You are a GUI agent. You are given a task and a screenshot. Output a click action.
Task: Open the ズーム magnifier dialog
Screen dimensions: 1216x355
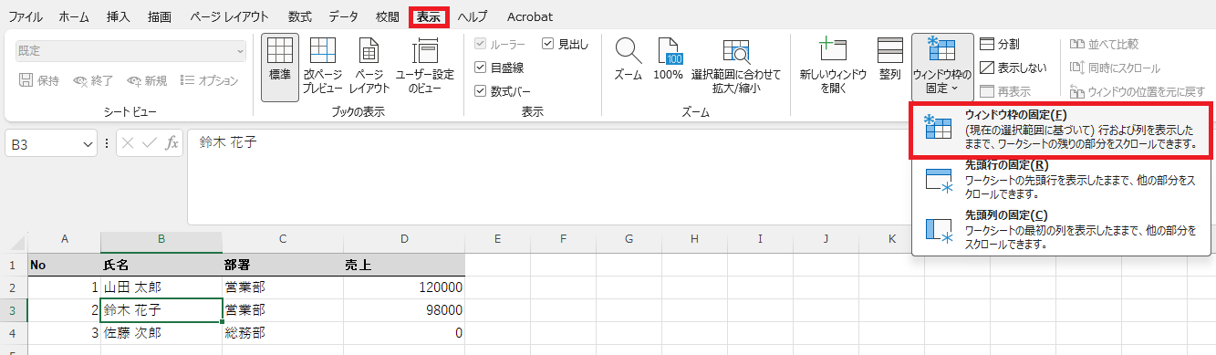[627, 60]
